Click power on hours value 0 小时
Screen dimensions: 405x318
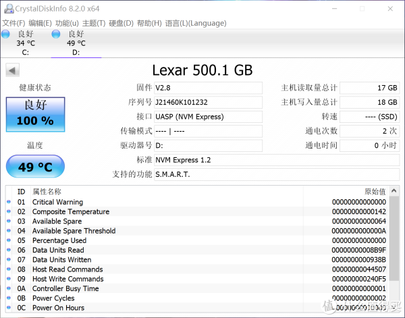370,146
